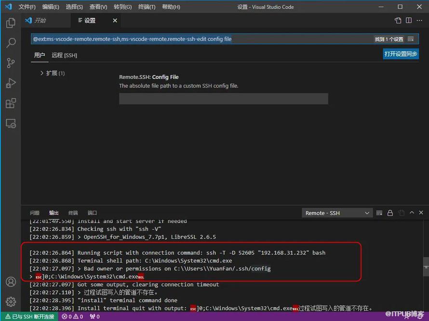Open the Run and Debug view
429x321 pixels.
pos(11,83)
